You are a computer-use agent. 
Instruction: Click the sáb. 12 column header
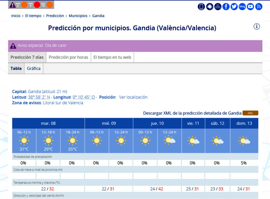(x=218, y=123)
